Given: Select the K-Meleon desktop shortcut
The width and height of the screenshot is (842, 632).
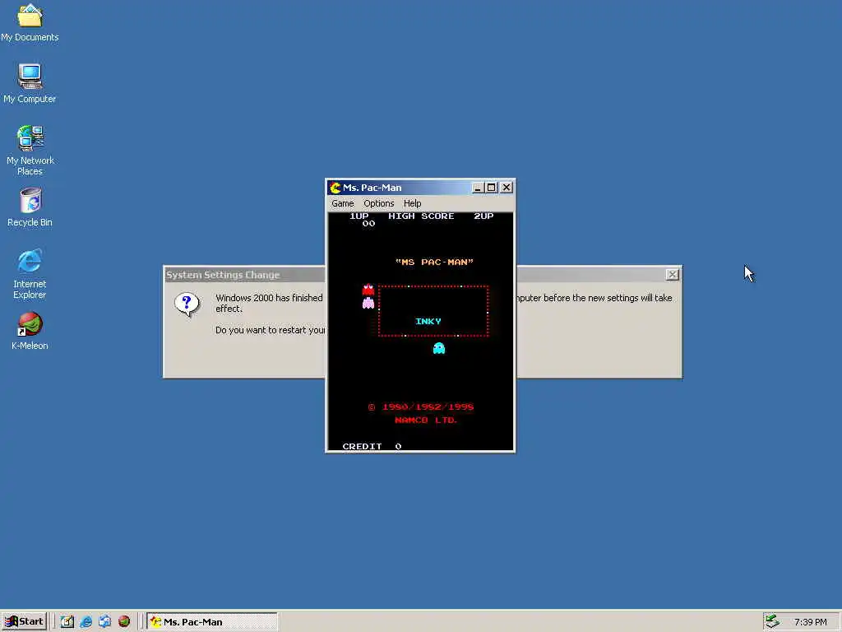Looking at the screenshot, I should pyautogui.click(x=30, y=331).
